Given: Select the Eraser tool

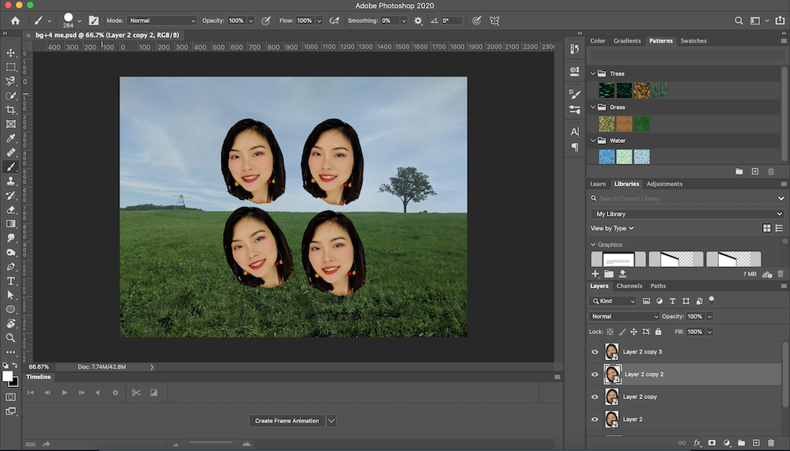Looking at the screenshot, I should click(x=11, y=210).
